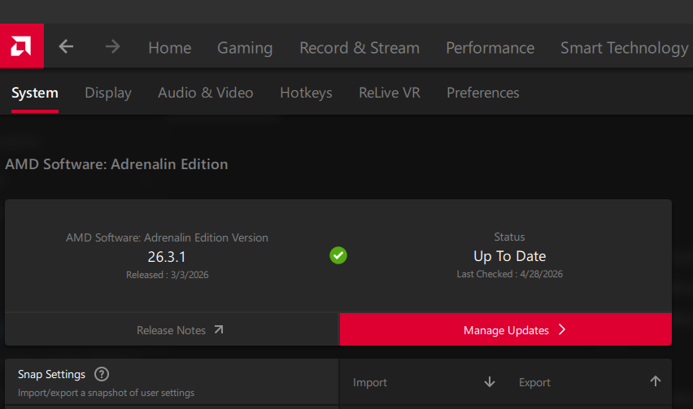Switch to the Display sub-tab

(108, 93)
